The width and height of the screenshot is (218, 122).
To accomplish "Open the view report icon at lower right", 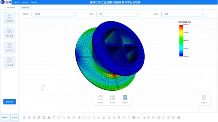I will click(x=204, y=99).
